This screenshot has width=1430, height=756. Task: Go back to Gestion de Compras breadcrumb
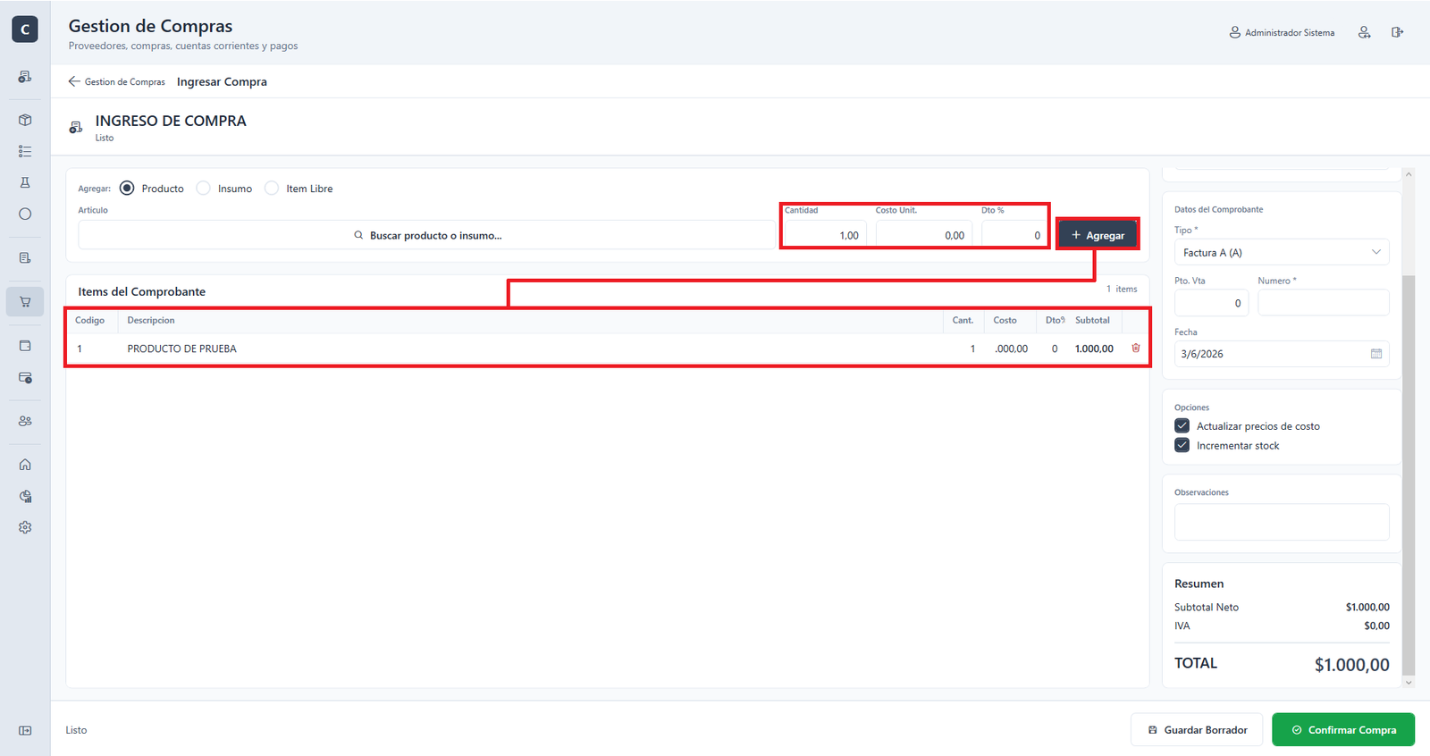pos(117,81)
